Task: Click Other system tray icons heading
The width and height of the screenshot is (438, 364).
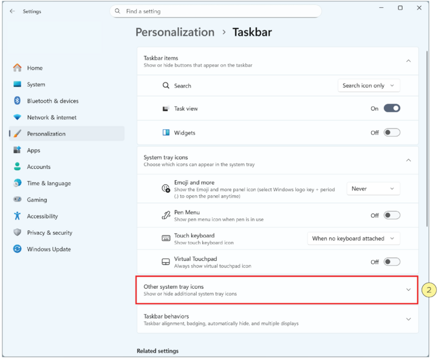Action: [x=174, y=286]
